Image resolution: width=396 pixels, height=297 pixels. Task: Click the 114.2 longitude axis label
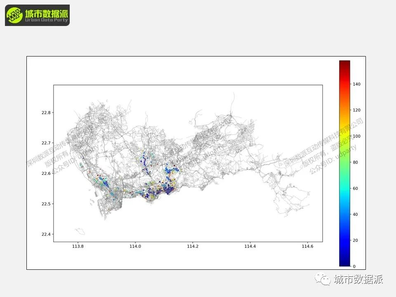(193, 246)
